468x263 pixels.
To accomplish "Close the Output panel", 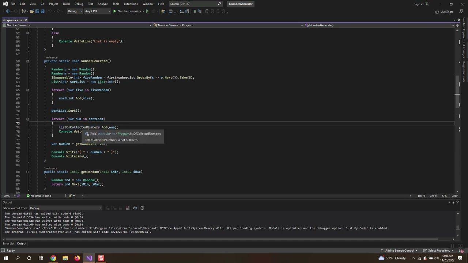I will coord(457,202).
